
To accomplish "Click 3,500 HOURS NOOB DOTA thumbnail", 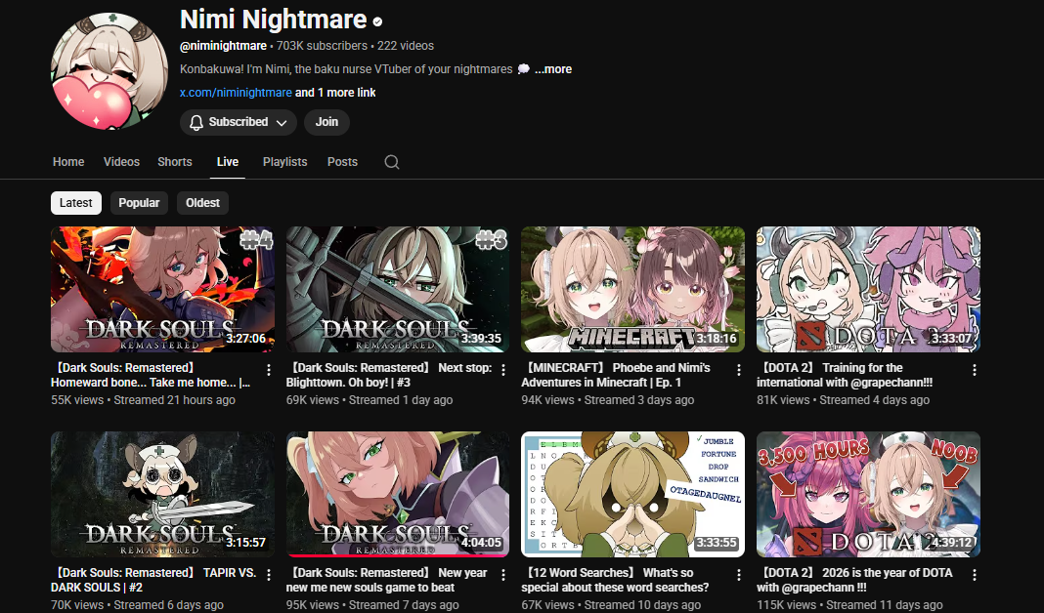I will [x=868, y=494].
